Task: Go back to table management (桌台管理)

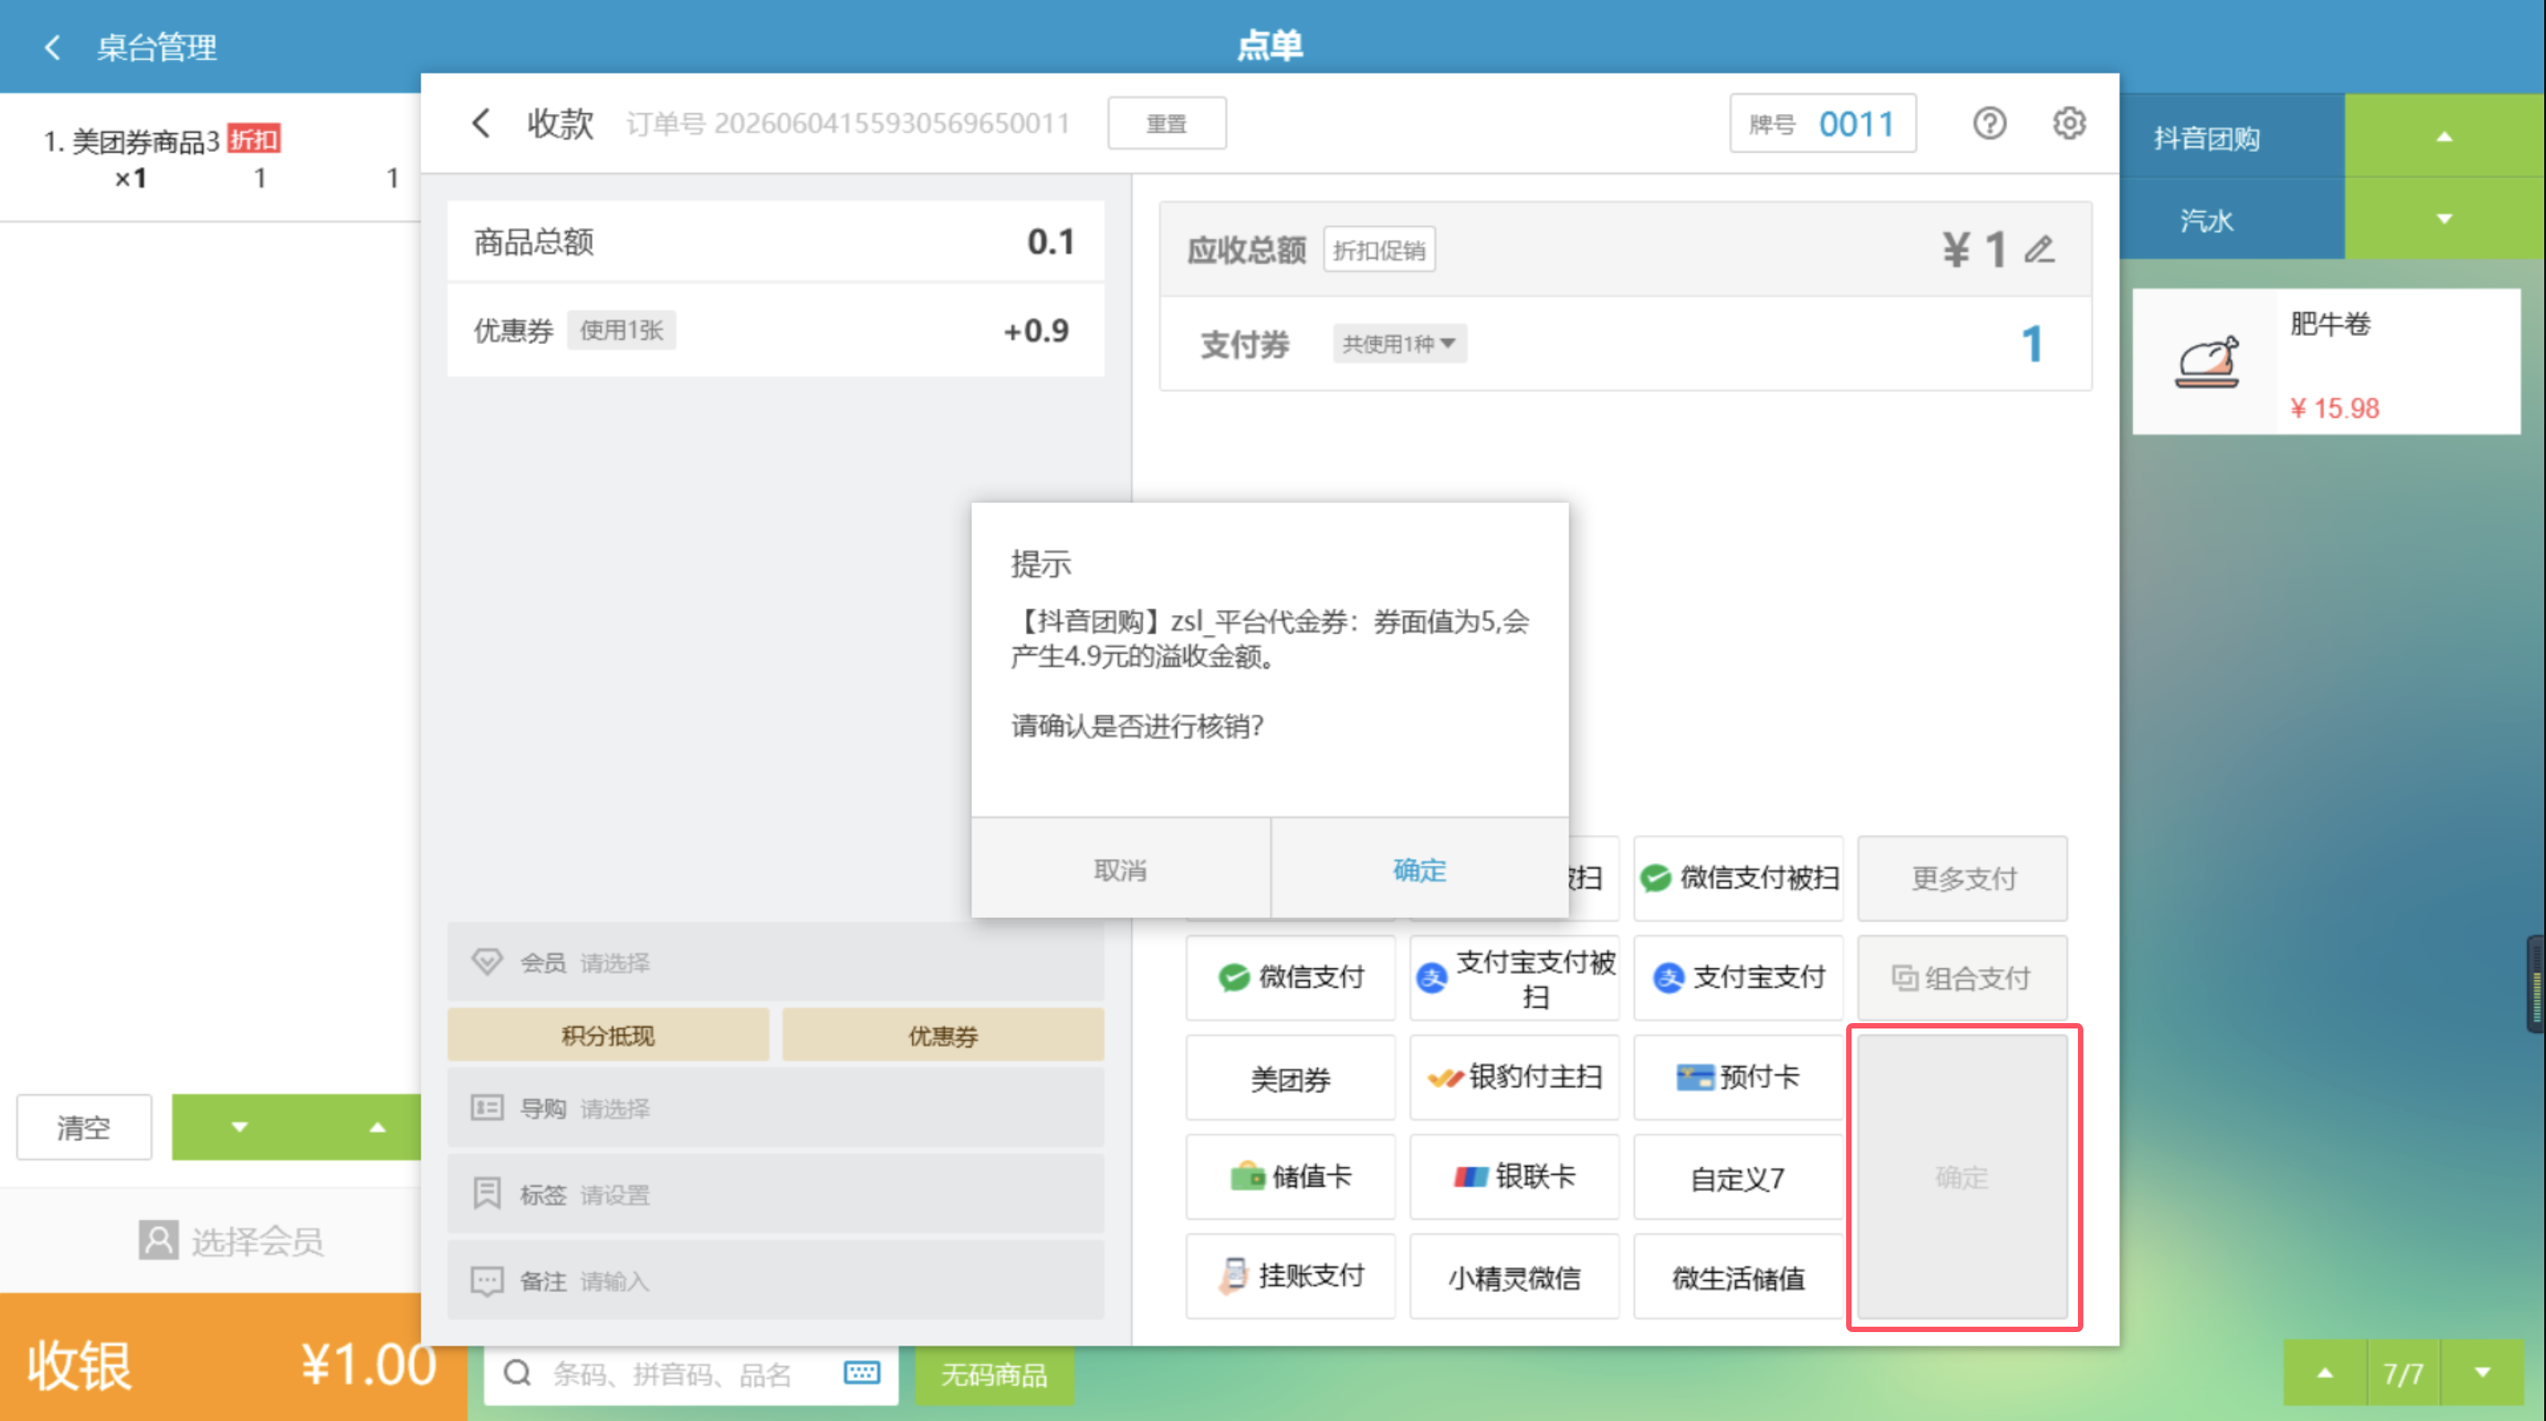Action: [130, 47]
